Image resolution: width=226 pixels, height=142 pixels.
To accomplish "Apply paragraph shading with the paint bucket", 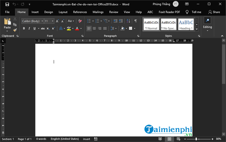I will pyautogui.click(x=123, y=29).
